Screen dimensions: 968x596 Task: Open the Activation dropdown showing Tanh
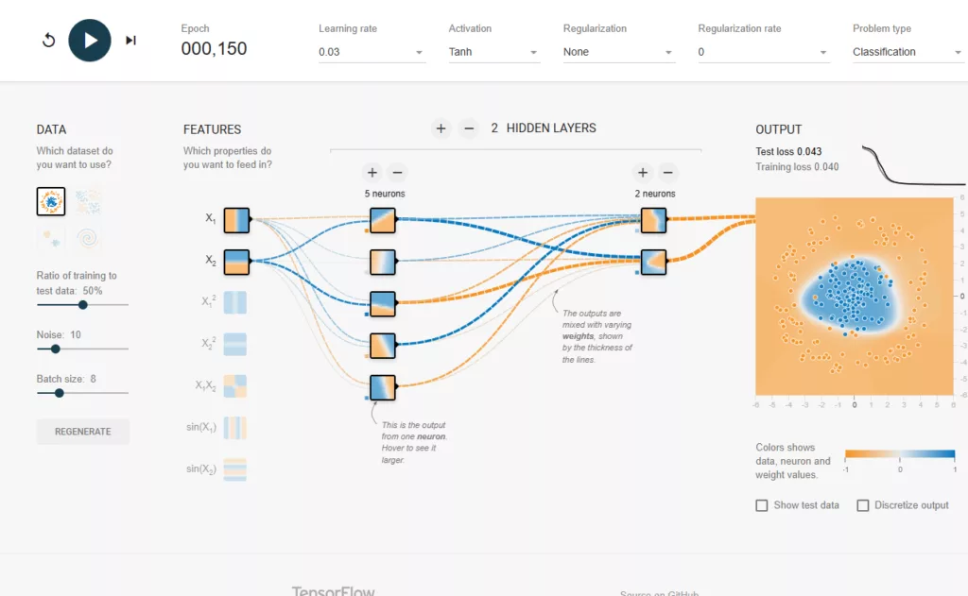click(493, 52)
